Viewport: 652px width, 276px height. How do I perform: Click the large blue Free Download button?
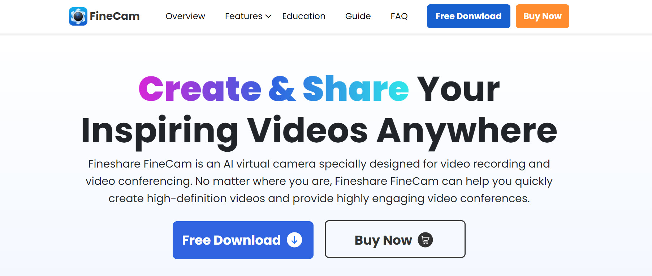click(x=243, y=240)
